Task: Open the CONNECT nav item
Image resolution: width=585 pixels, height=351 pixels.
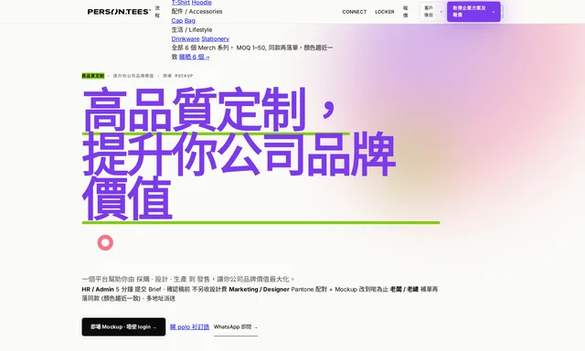Action: [354, 12]
